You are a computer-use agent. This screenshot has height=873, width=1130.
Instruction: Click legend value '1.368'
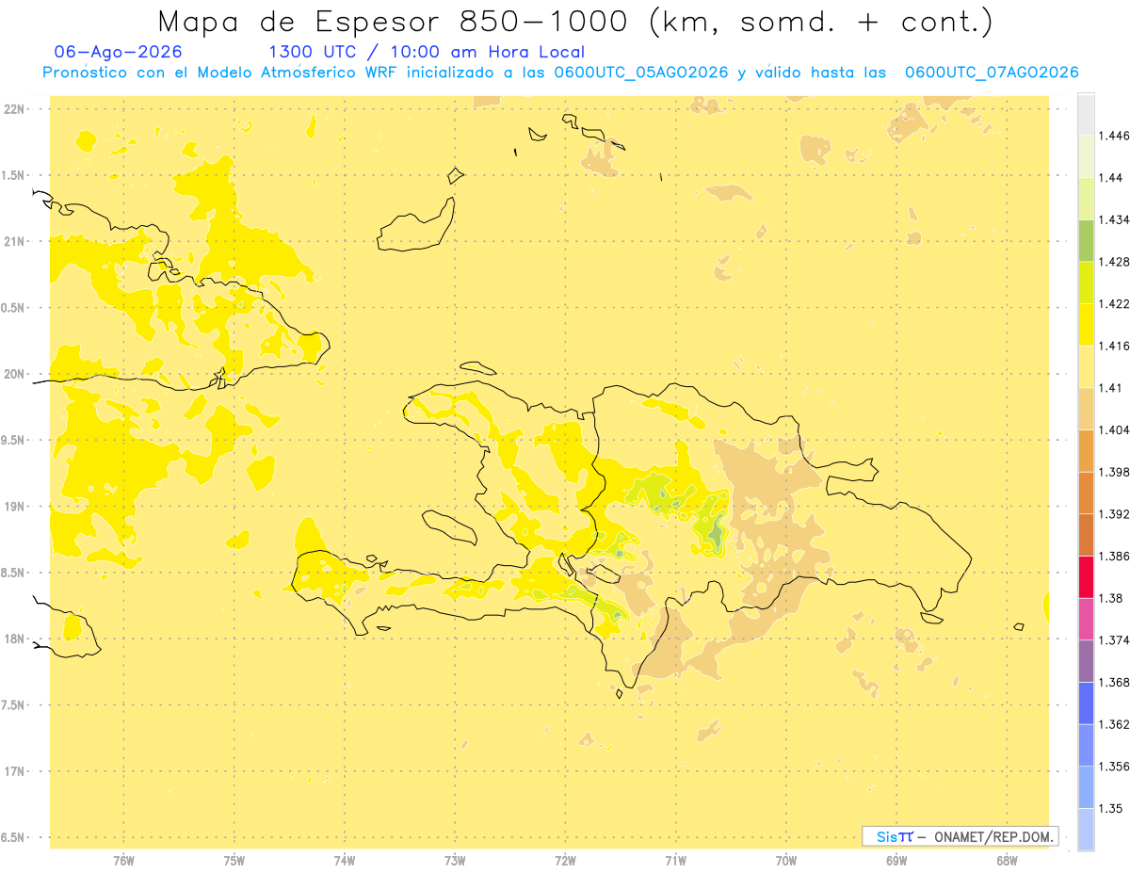coord(1113,682)
